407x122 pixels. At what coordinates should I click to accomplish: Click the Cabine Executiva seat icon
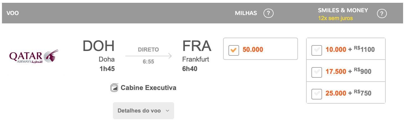(114, 88)
